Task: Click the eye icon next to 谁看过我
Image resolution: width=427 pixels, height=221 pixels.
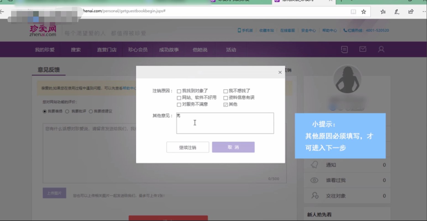Action: (314, 180)
